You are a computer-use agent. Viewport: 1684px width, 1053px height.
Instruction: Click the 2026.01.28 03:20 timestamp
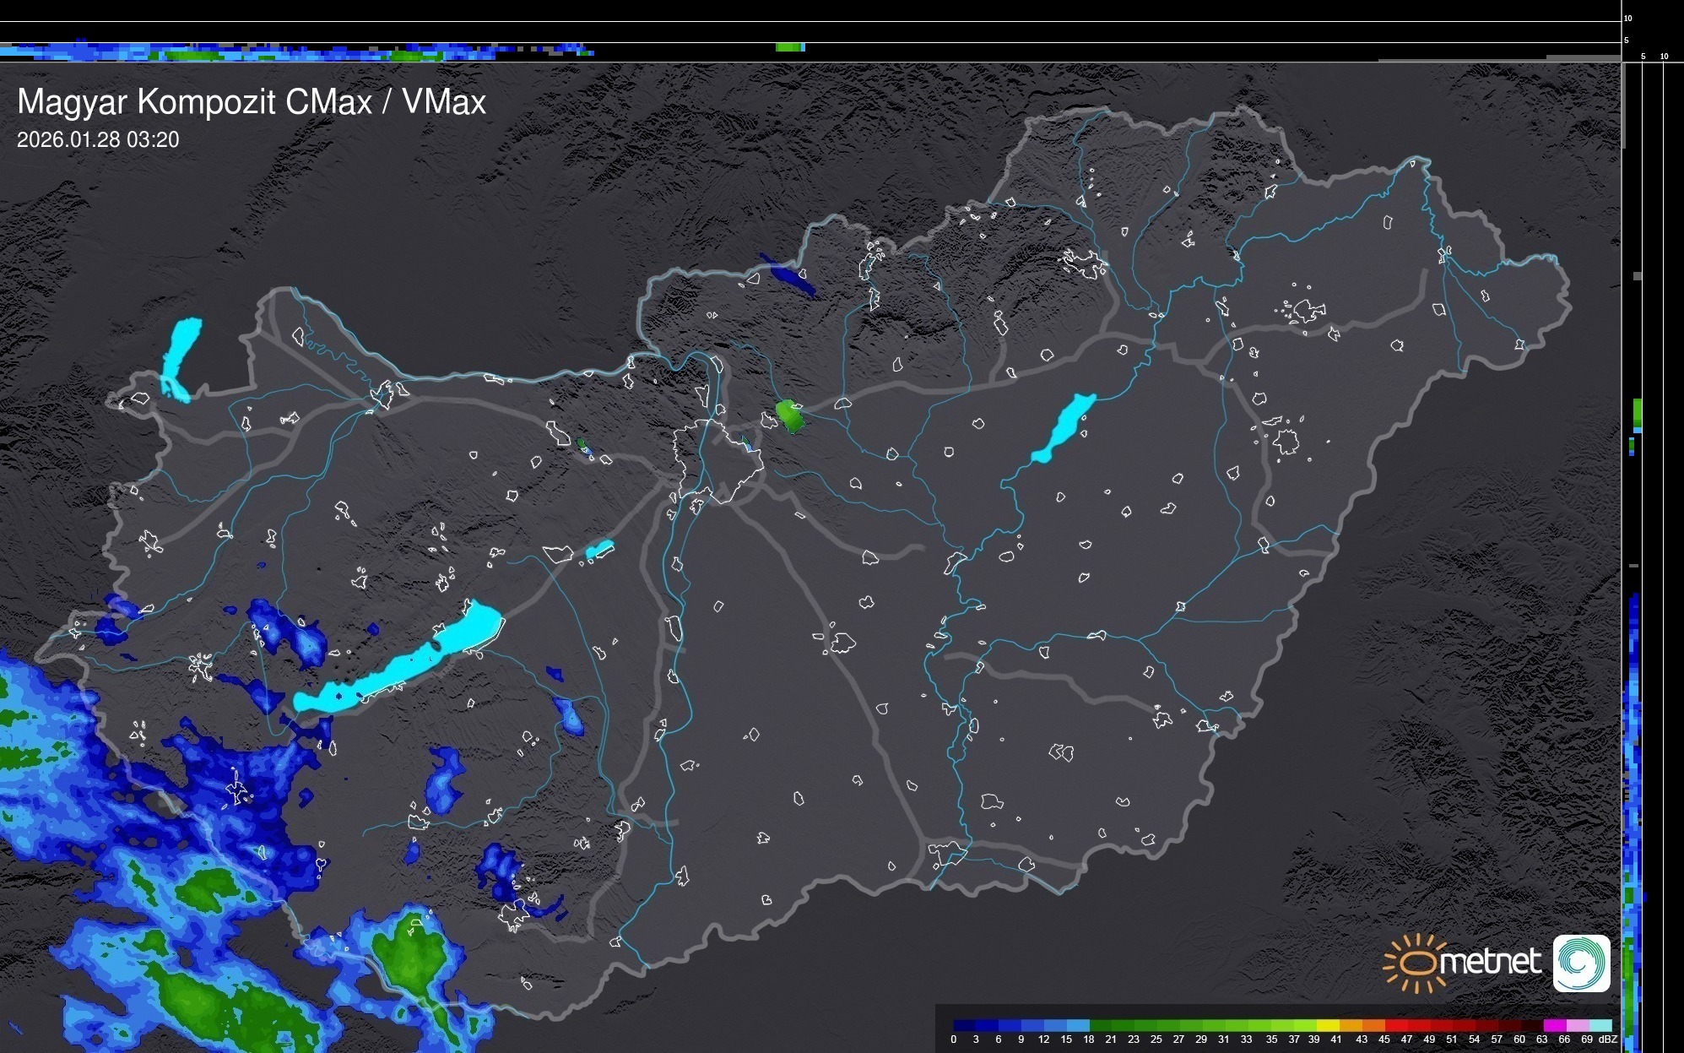click(x=98, y=140)
